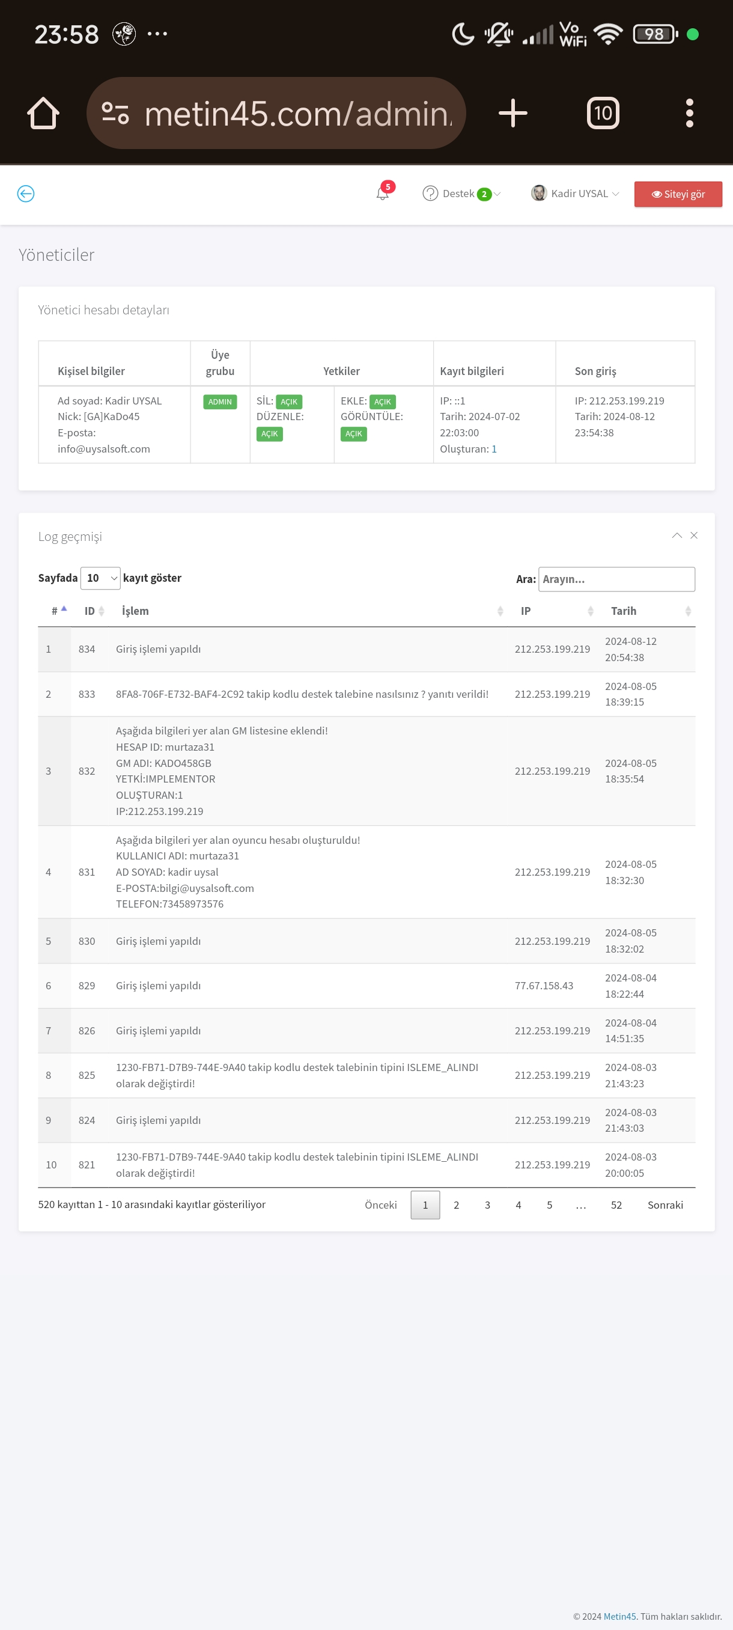Select log row with ID 834
Image resolution: width=733 pixels, height=1630 pixels.
pyautogui.click(x=367, y=649)
